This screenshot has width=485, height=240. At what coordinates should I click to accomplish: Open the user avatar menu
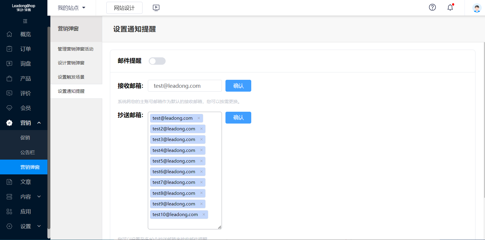(477, 8)
